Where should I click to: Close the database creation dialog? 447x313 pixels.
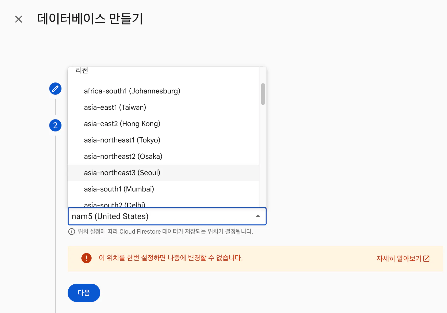(19, 19)
